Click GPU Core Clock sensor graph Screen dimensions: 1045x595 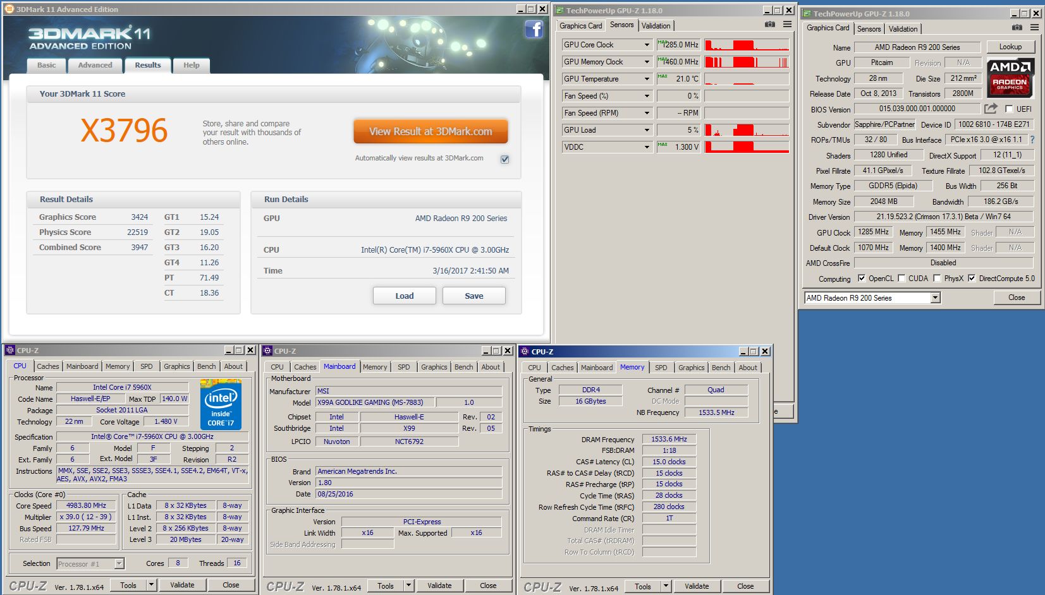747,45
